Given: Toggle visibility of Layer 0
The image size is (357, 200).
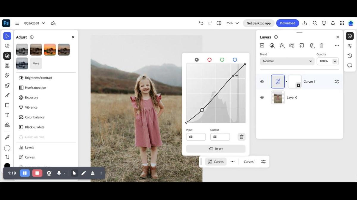Looking at the screenshot, I should (262, 97).
